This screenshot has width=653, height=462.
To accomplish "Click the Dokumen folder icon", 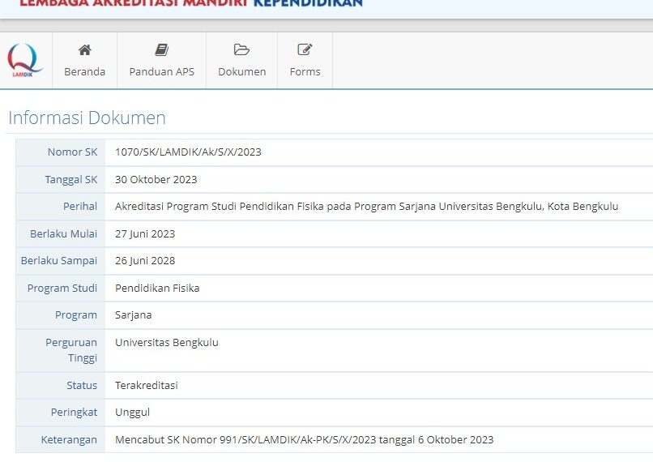I will 241,49.
